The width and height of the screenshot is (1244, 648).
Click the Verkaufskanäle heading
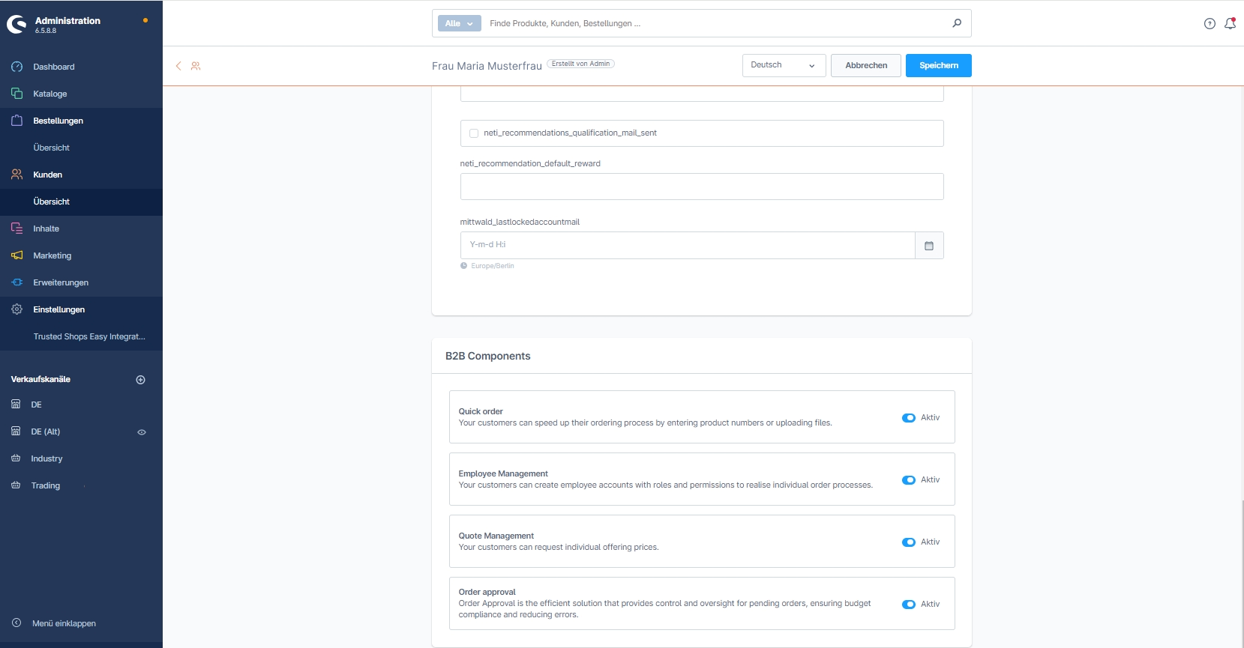40,379
